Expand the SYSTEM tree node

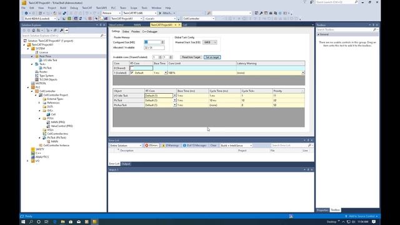tap(28, 49)
